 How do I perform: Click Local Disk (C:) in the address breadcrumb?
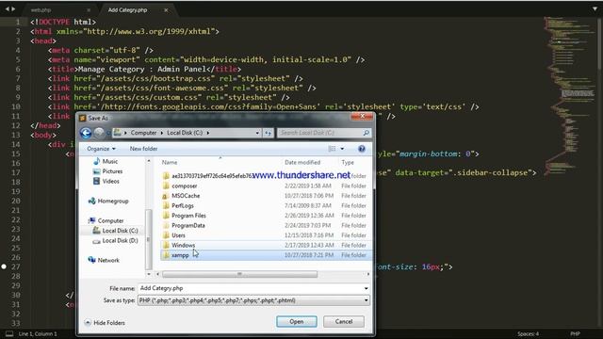coord(185,133)
